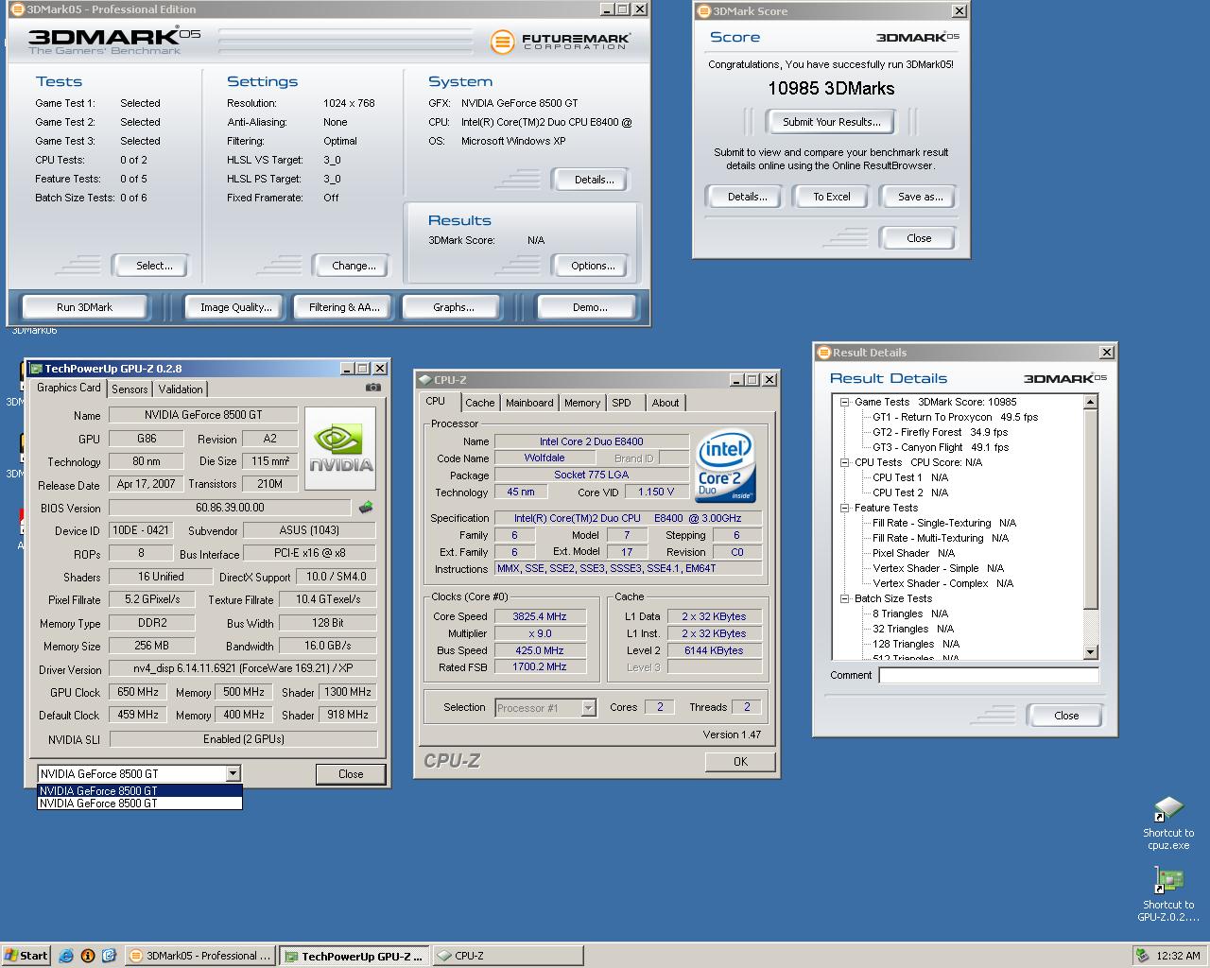Click Close in the GPU-Z window

pos(351,774)
